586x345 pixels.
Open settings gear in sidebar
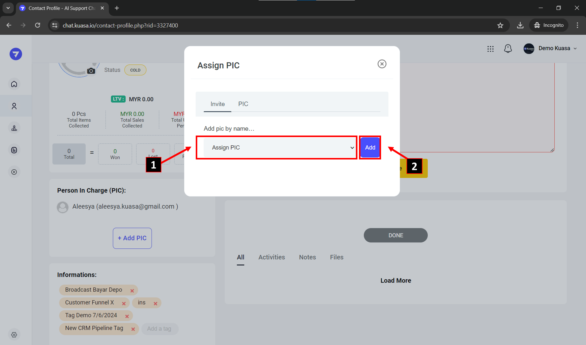coord(14,335)
